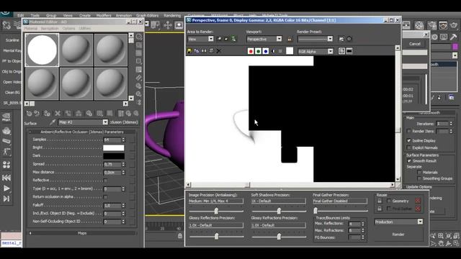This screenshot has width=461, height=259.
Task: Click the Cancel button
Action: click(415, 44)
